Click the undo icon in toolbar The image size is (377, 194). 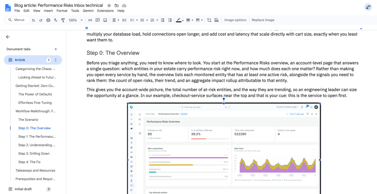pos(34,20)
